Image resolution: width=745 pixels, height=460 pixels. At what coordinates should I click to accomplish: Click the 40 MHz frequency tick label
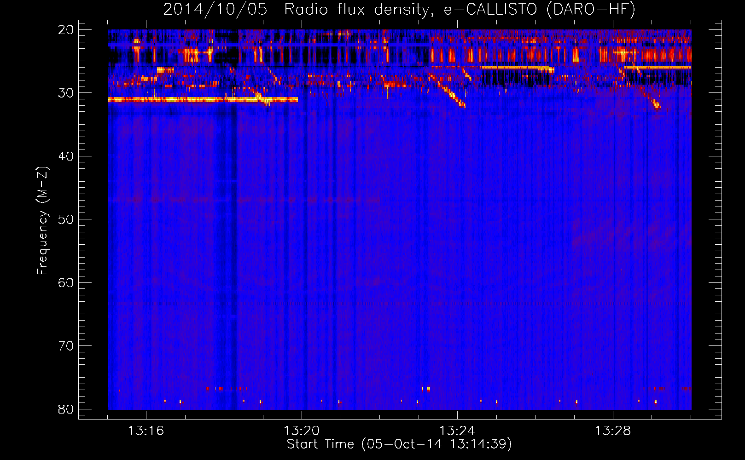tap(66, 156)
